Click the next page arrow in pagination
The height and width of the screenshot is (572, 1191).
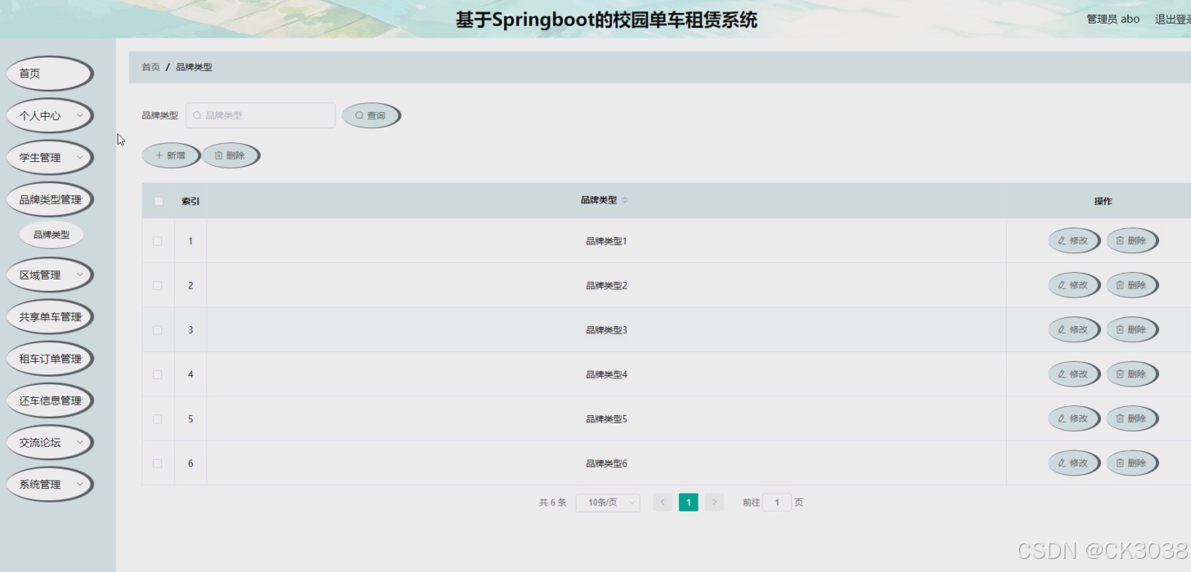click(x=713, y=502)
